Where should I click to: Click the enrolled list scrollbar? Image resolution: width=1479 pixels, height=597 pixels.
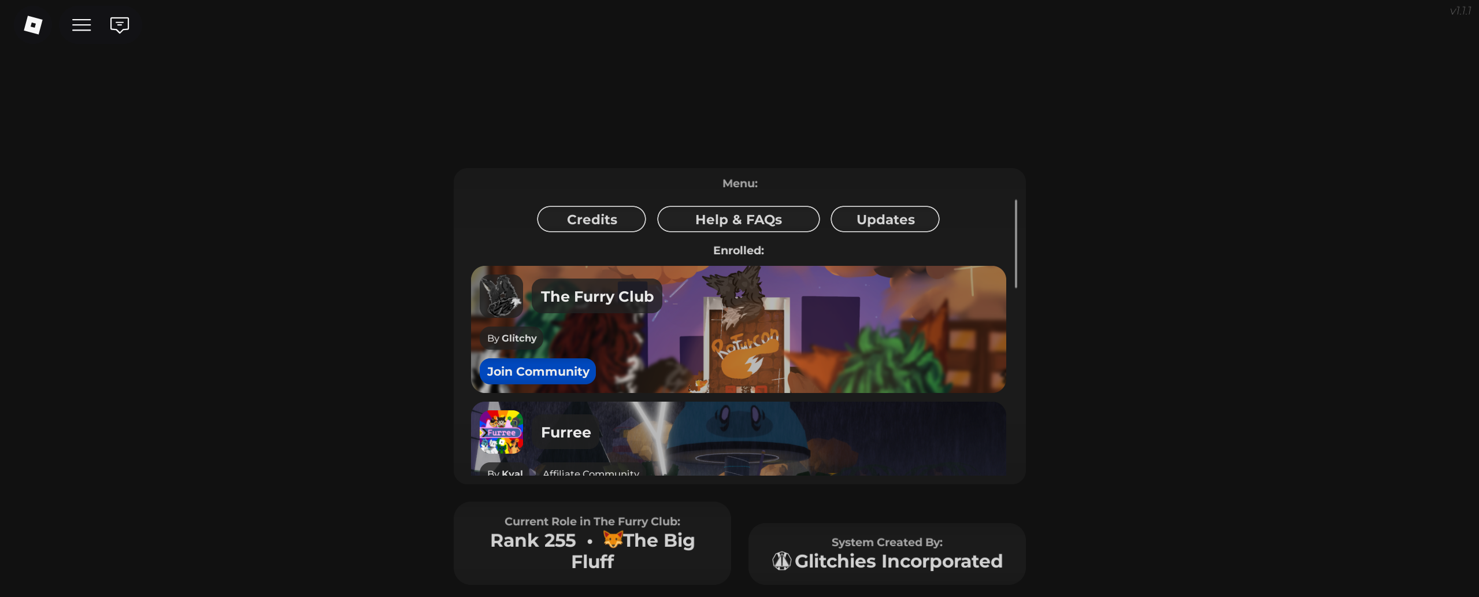click(x=1015, y=244)
